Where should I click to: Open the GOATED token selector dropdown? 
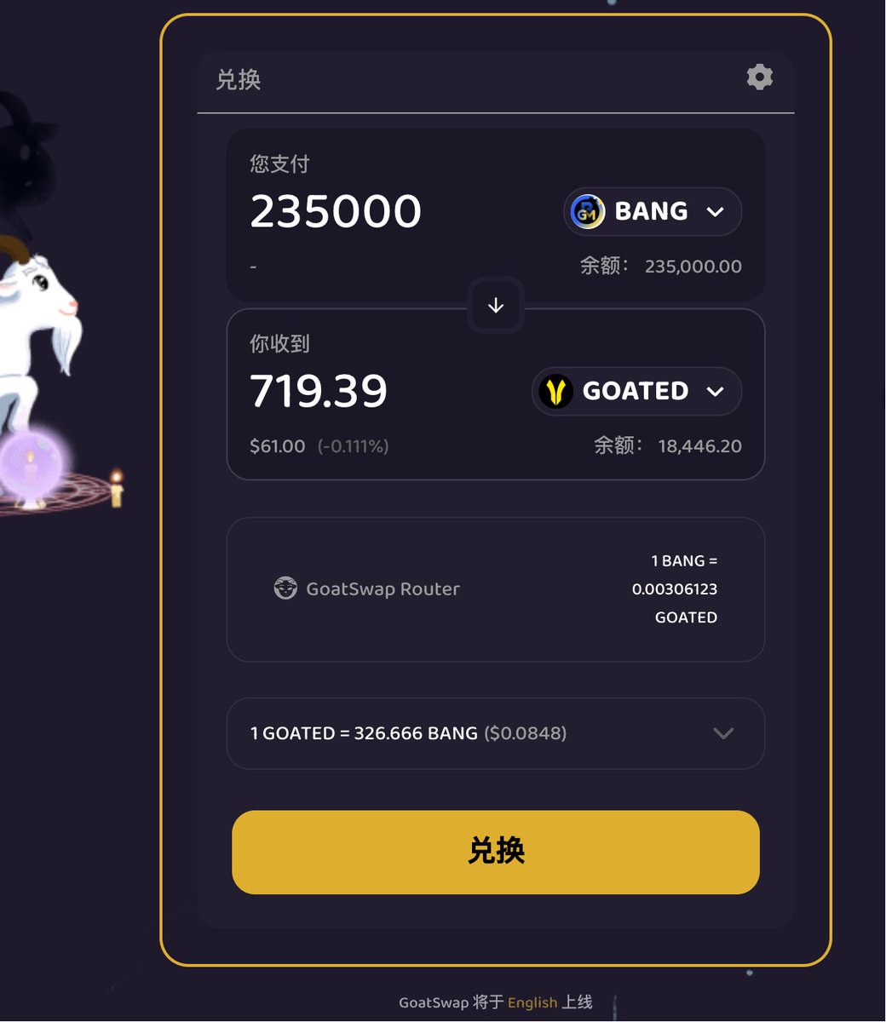(x=636, y=392)
